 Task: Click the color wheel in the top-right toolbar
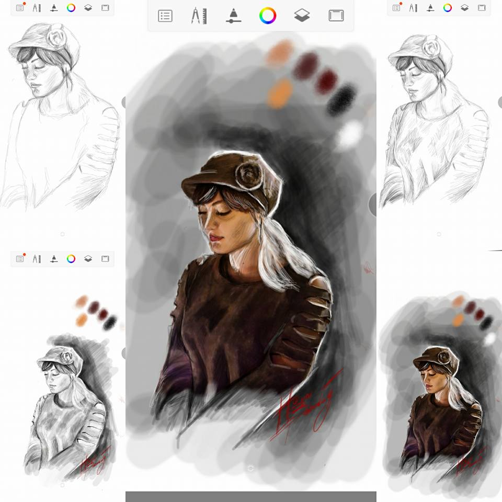448,8
